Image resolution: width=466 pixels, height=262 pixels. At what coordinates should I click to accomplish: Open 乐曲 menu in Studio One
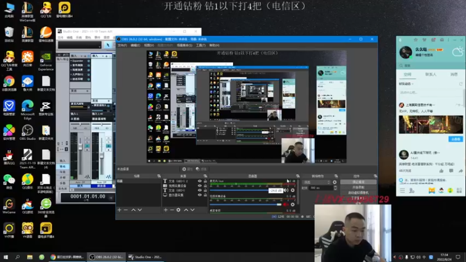click(79, 37)
